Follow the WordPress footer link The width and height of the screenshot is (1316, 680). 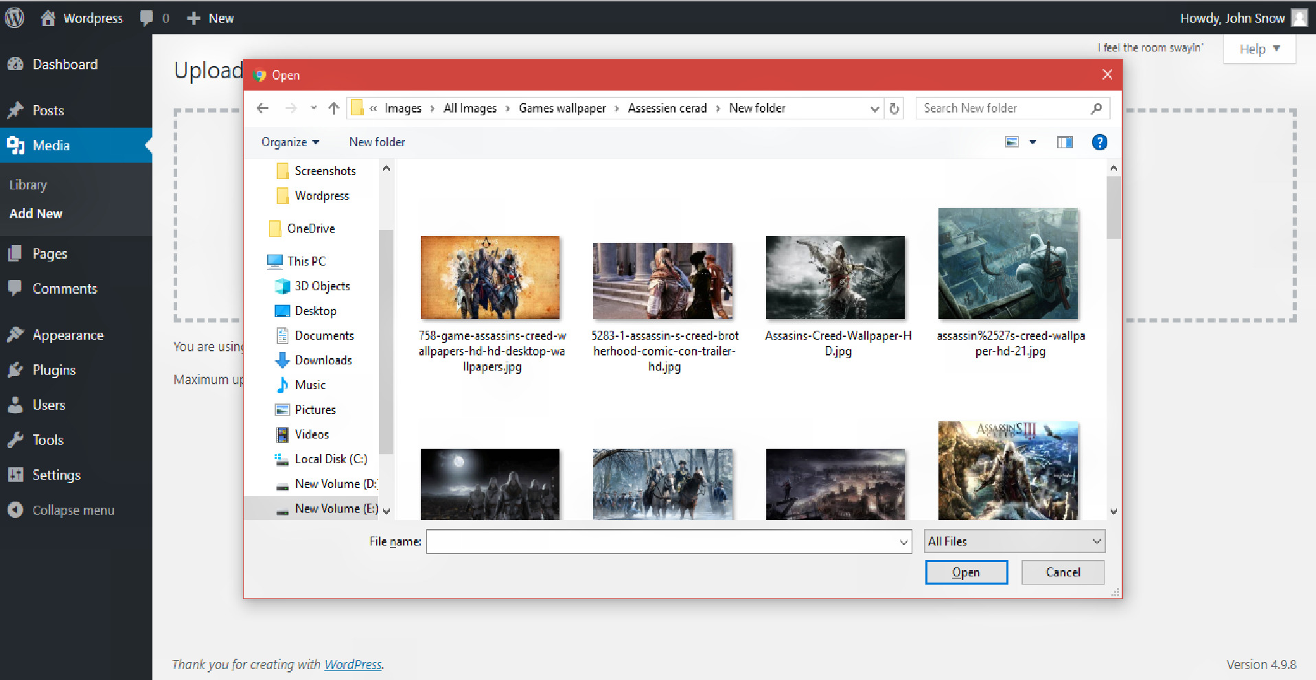[x=353, y=665]
